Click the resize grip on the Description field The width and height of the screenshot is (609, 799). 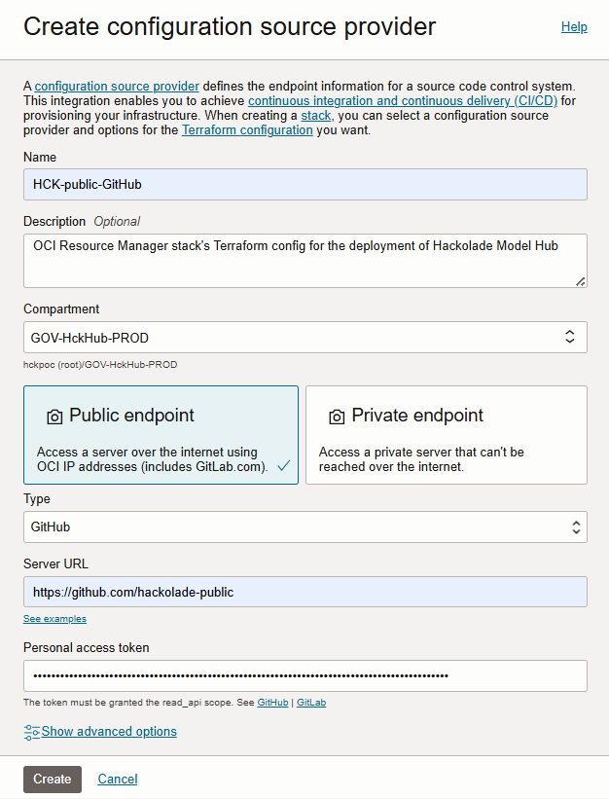581,283
